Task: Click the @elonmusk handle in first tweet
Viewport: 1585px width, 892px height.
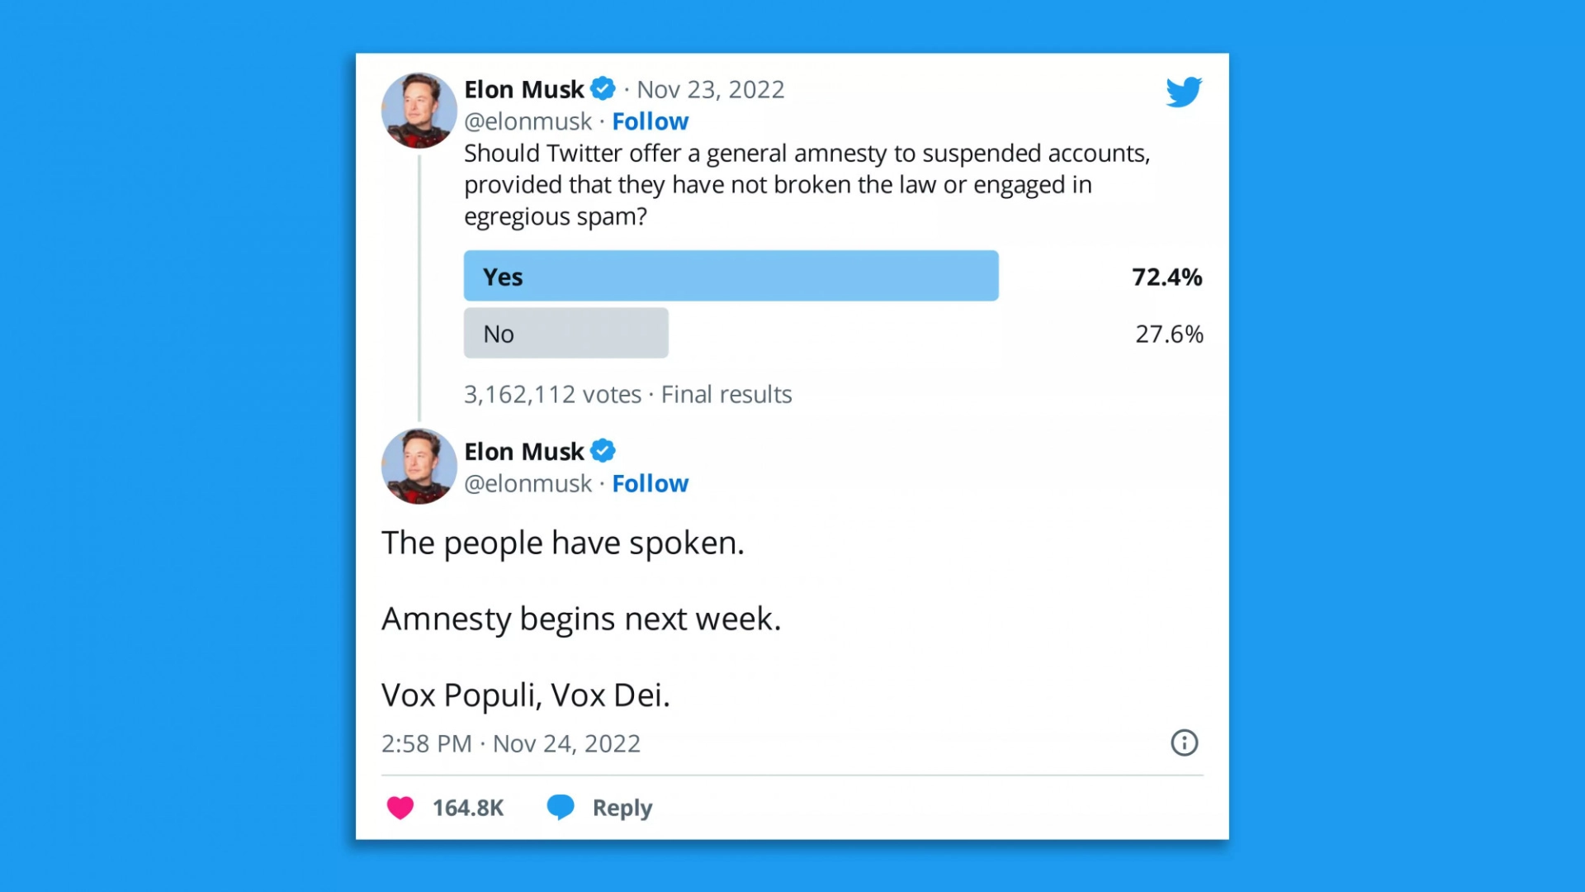Action: pos(528,121)
